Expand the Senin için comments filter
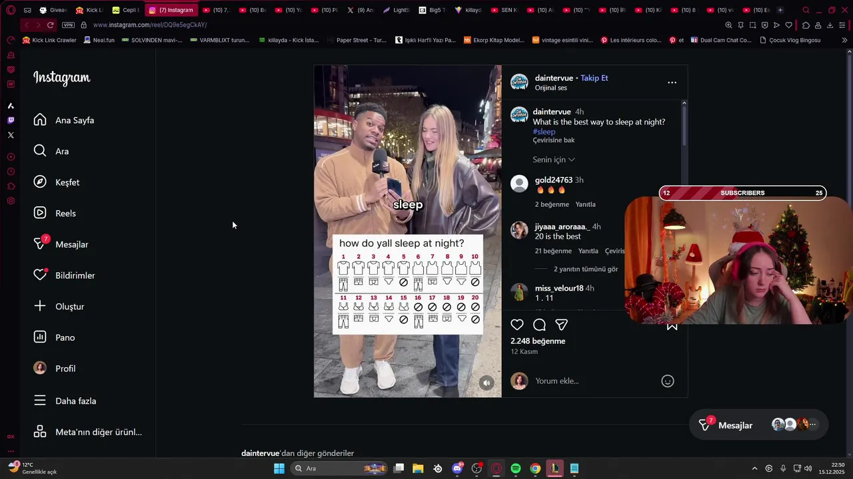 (554, 160)
